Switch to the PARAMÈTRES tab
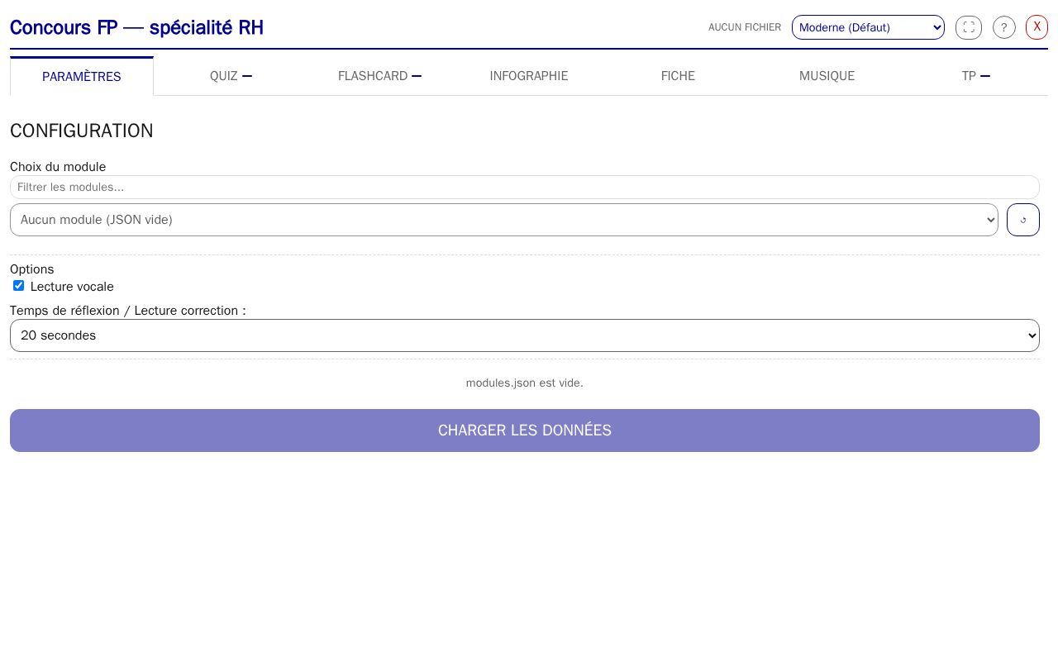The width and height of the screenshot is (1058, 661). [x=82, y=76]
